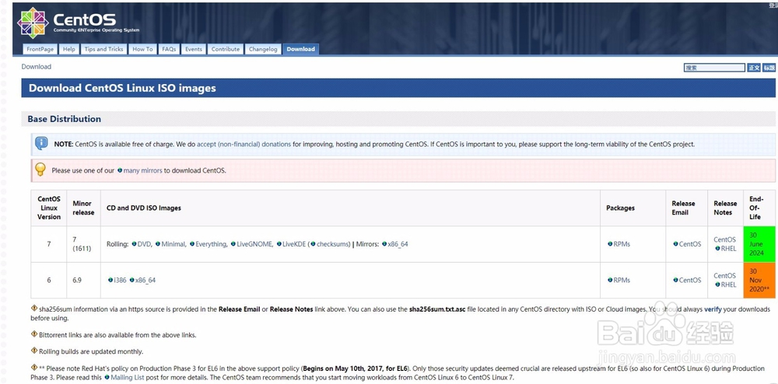Click globe icon before Everything link
Viewport: 778px width, 384px height.
[192, 244]
